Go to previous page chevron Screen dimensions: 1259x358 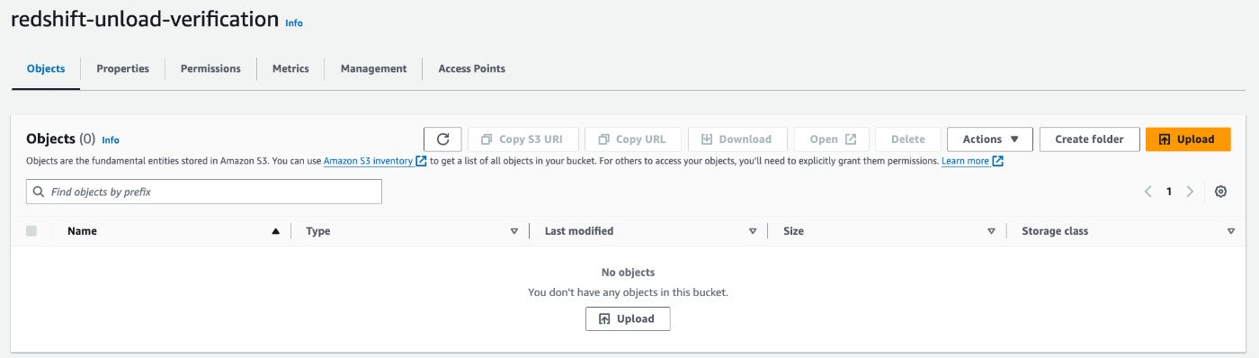coord(1148,192)
